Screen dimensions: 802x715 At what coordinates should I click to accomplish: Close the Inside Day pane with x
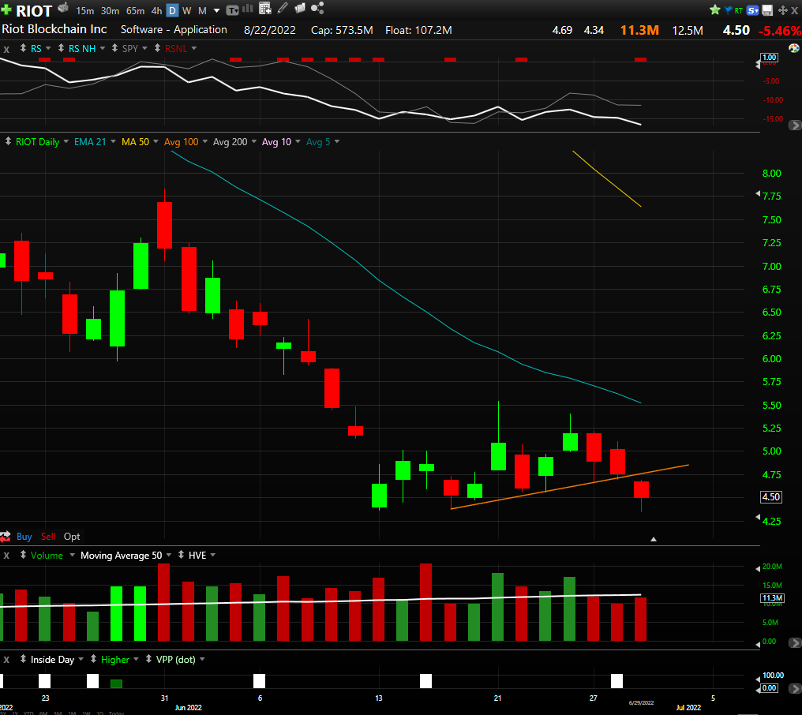pos(6,661)
